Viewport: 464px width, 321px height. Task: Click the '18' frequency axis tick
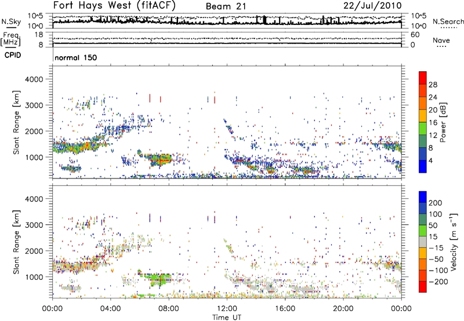click(39, 35)
